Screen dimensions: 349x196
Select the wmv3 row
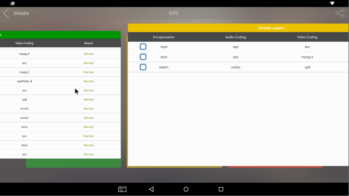60,109
